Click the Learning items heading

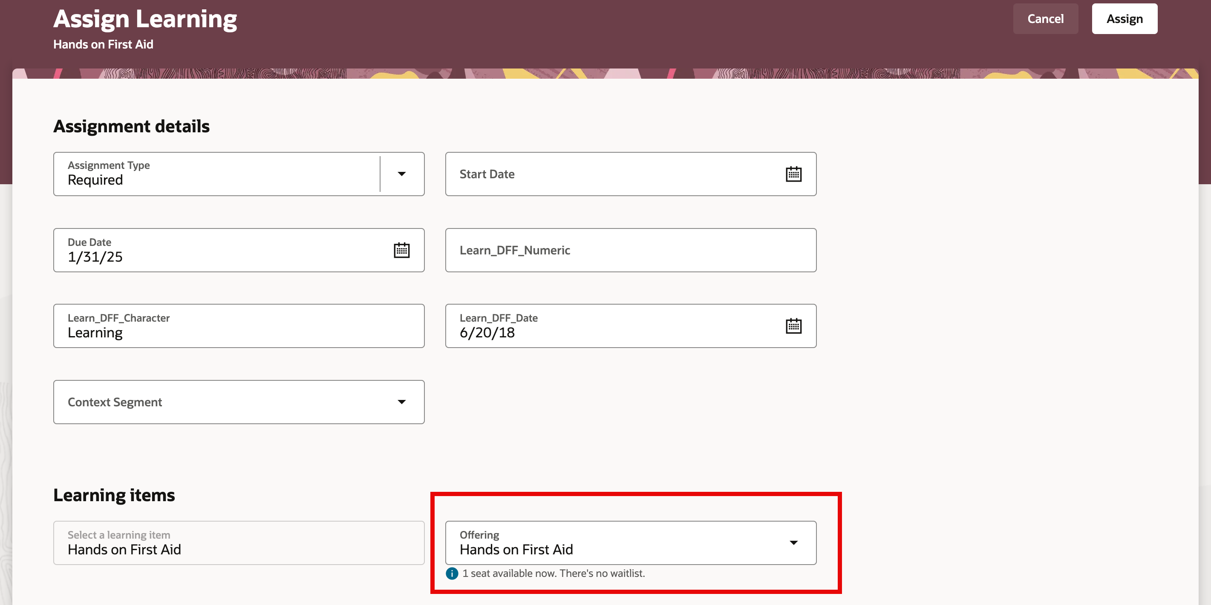114,495
